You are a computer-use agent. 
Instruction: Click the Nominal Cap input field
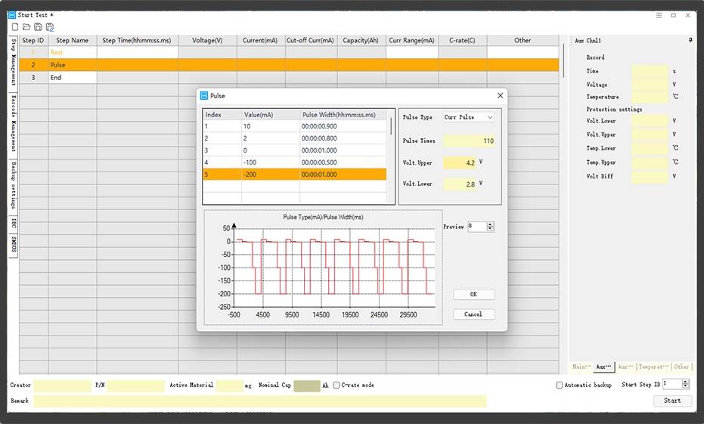(x=307, y=386)
